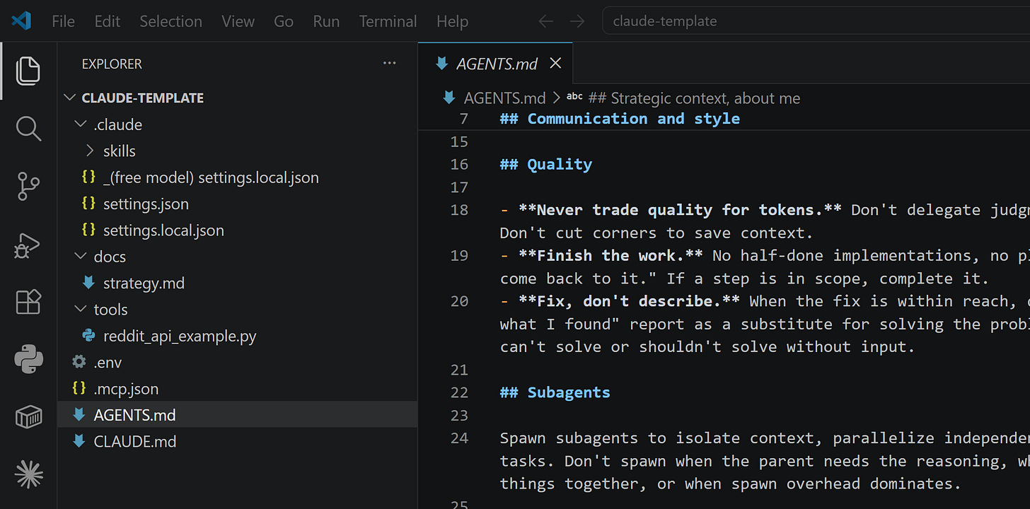Click 'Spawn subagents to isolate context' text
The image size is (1030, 509).
[x=656, y=438]
